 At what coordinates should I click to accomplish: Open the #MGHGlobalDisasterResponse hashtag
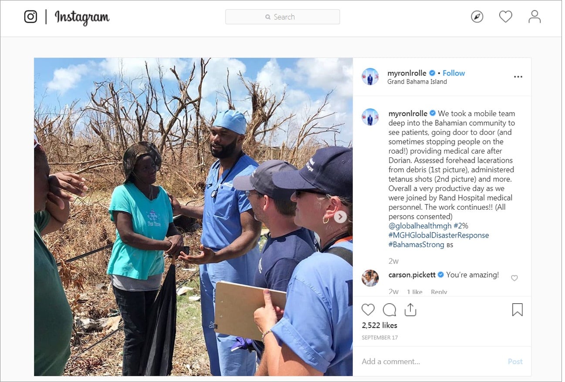[439, 235]
